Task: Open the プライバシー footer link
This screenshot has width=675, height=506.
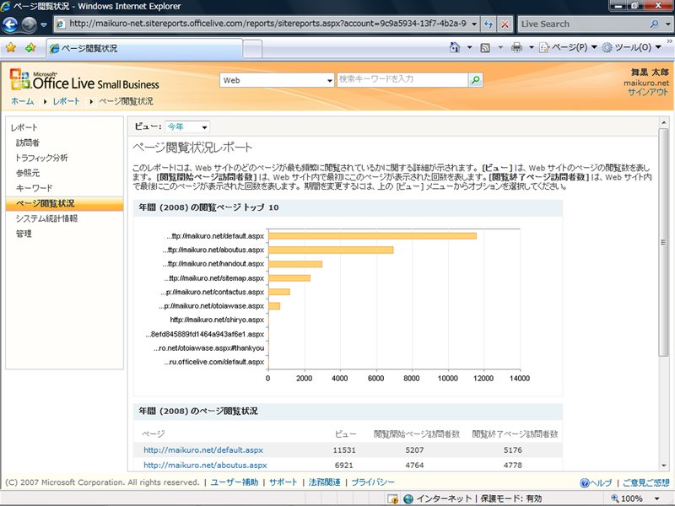Action: point(373,482)
